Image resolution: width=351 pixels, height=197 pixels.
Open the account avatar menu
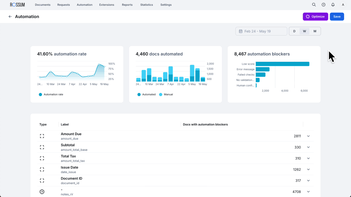pos(342,5)
